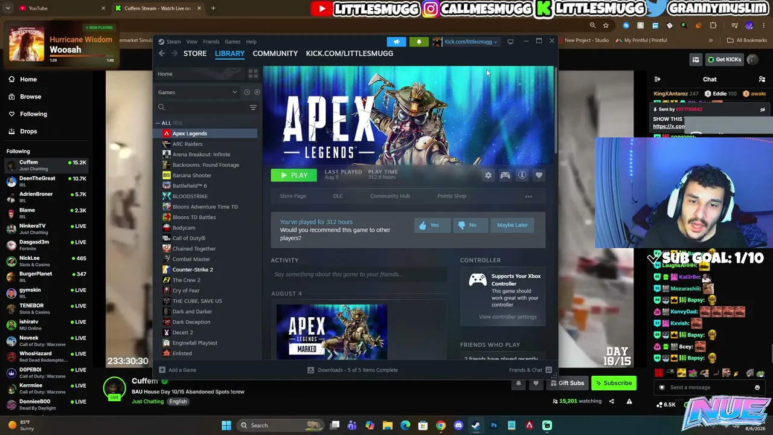Click activity post text box
The width and height of the screenshot is (773, 435).
click(359, 274)
